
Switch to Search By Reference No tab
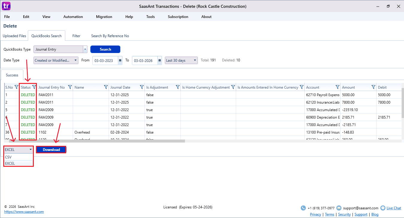click(x=110, y=36)
